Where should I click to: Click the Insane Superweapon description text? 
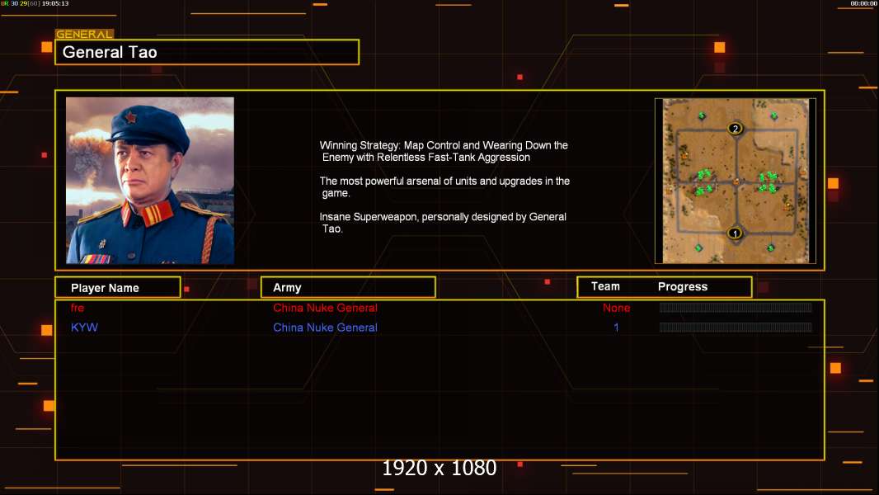[443, 223]
